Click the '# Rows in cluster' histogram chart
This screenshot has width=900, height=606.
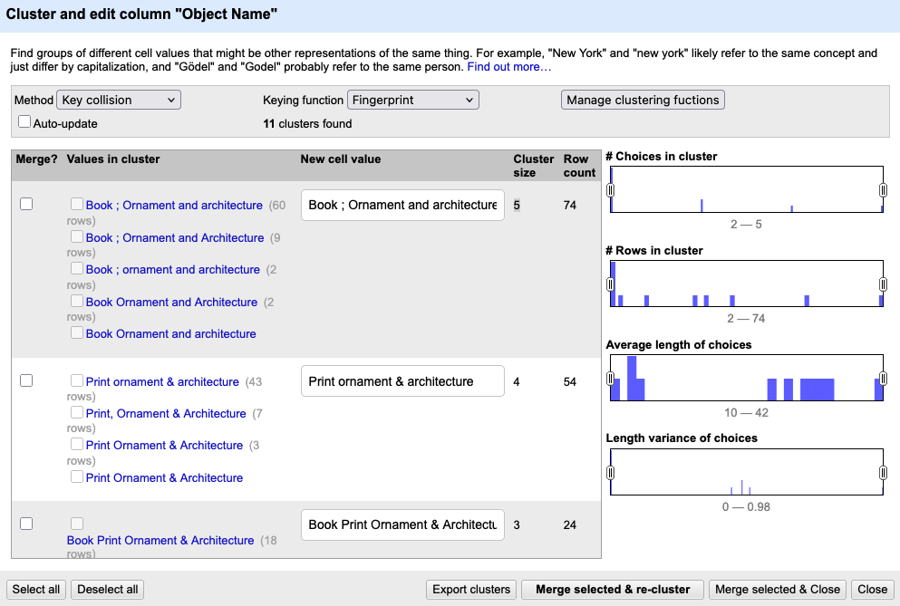tap(747, 284)
